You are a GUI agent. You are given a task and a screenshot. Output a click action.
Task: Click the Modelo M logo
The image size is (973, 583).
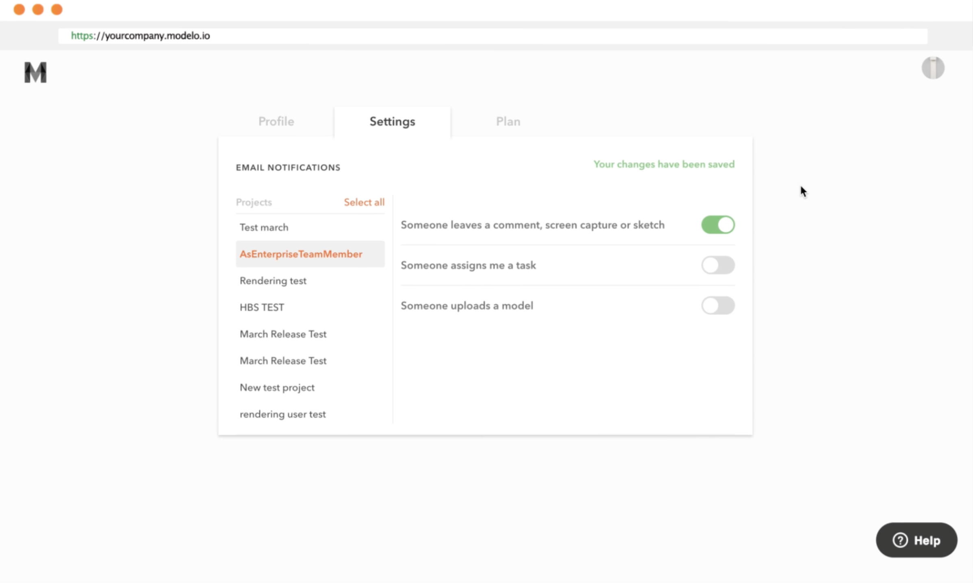[35, 73]
